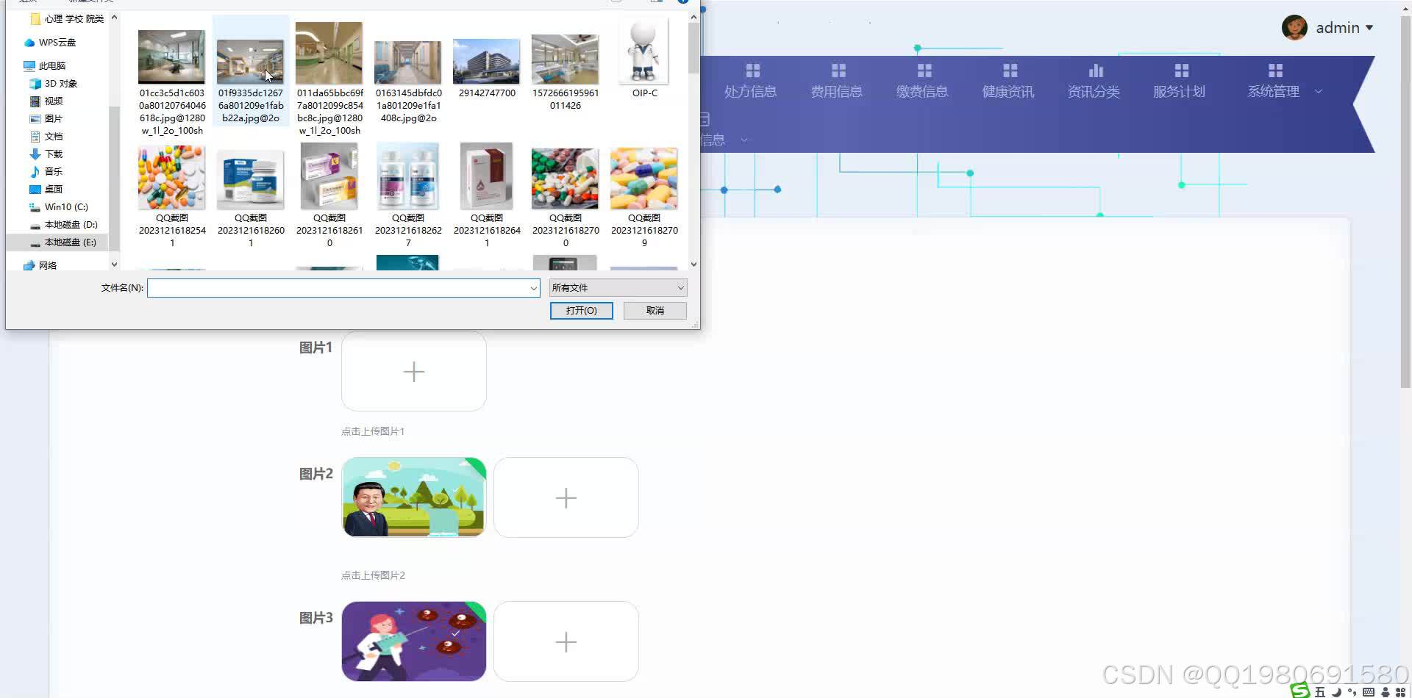1412x698 pixels.
Task: Expand the 系统管理 submenu chevron
Action: click(x=1319, y=91)
